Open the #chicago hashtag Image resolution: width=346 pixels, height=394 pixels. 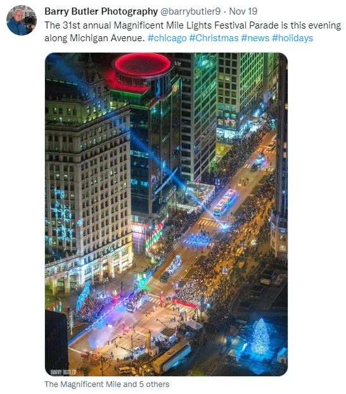tap(167, 38)
